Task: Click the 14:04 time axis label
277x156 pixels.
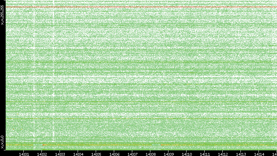Action: pos(78,154)
